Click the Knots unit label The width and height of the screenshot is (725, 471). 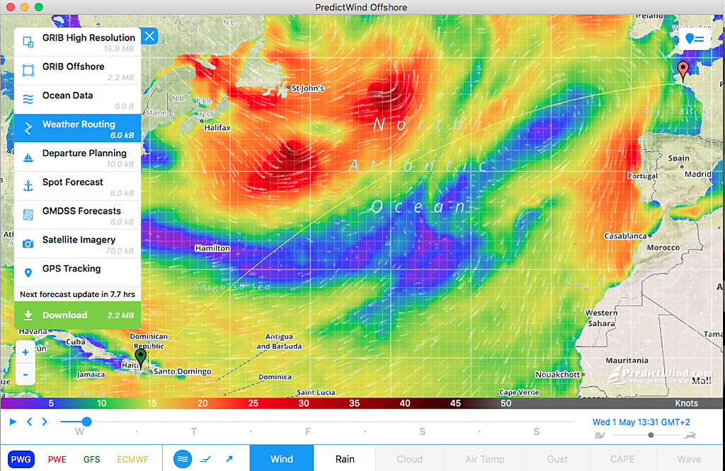[x=686, y=403]
